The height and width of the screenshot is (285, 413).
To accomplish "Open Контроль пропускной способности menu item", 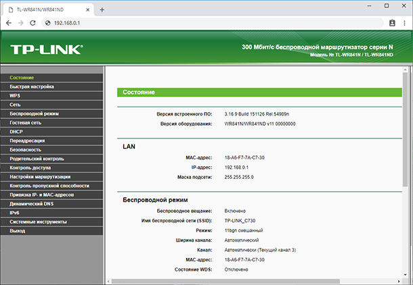I will (52, 186).
